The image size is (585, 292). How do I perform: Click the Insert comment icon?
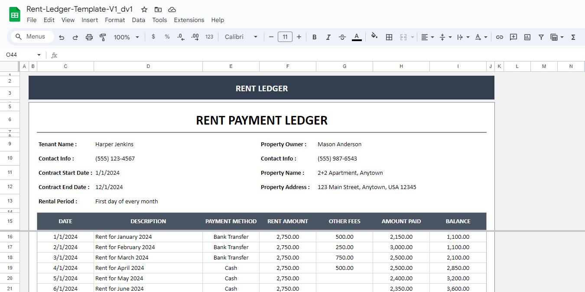513,37
